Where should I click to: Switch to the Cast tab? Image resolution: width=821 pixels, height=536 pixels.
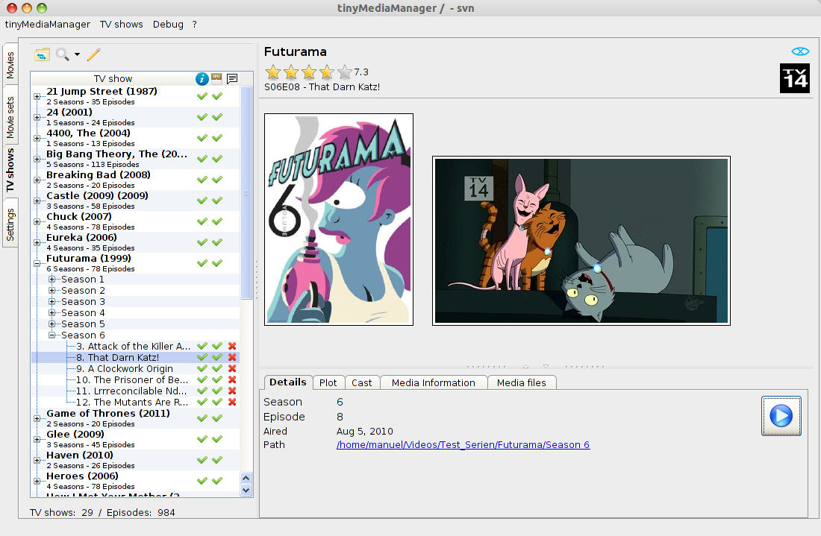[362, 382]
